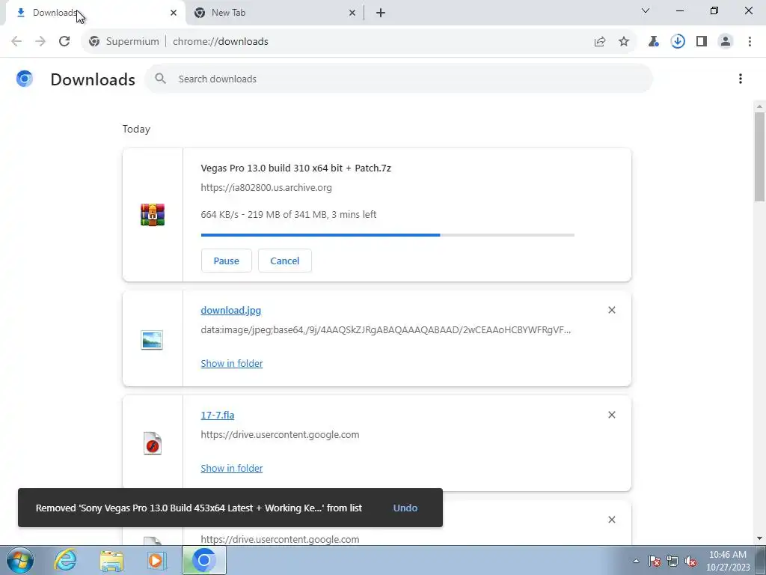Remove 17-7.fla from the list
This screenshot has height=575, width=766.
[612, 415]
